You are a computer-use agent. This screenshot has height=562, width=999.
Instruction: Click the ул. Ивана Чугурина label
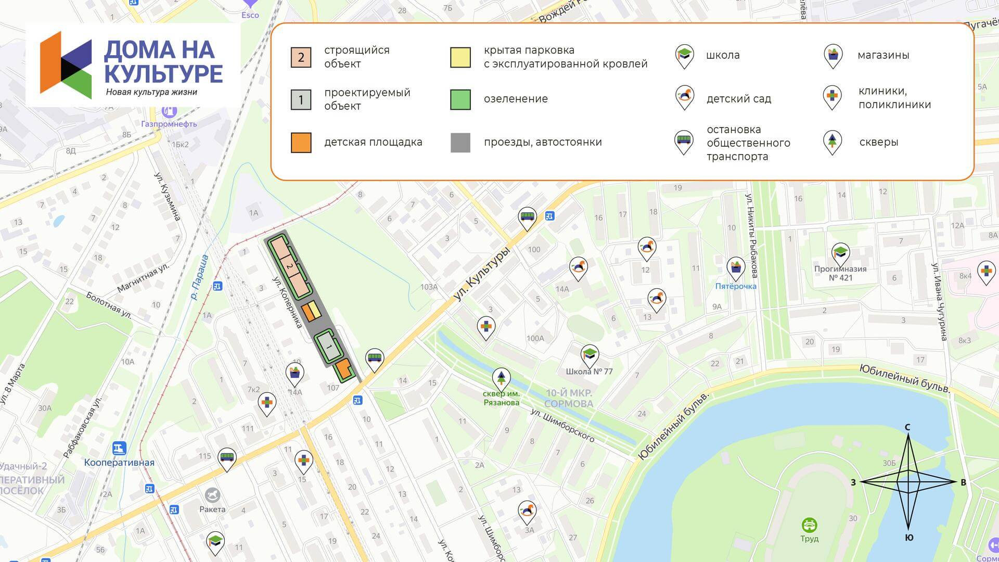(939, 302)
